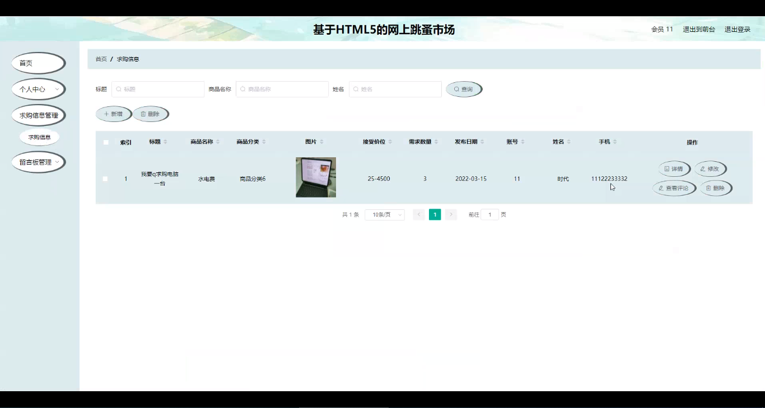Viewport: 765px width, 408px height.
Task: Sort by 需求数量 column arrows
Action: pos(436,142)
